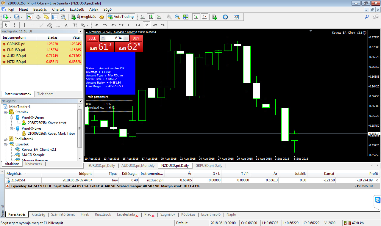Select GBPUSD.pri row in Market Watch
This screenshot has height=226, width=381.
pyautogui.click(x=42, y=44)
